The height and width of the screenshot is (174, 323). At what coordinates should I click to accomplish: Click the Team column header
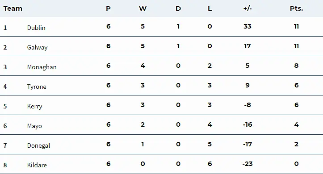point(13,8)
